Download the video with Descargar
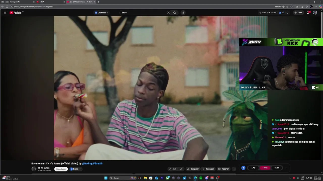This screenshot has height=181, width=323. coord(208,169)
